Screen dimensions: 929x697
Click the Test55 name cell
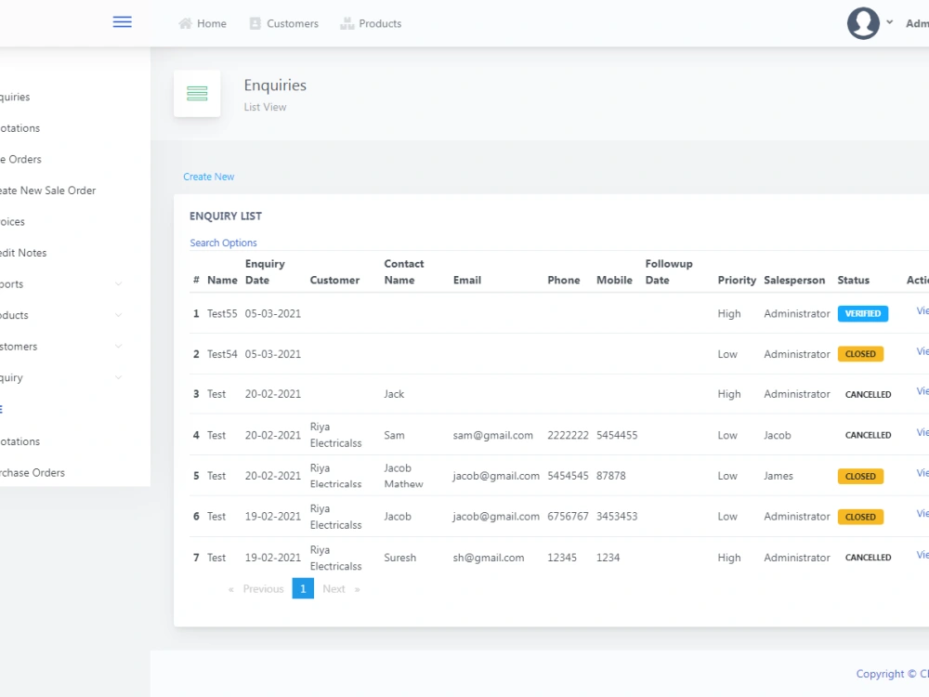pos(222,313)
